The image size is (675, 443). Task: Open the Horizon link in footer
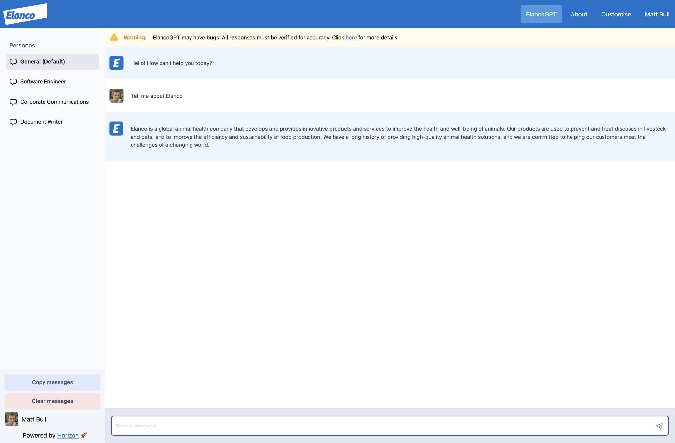(68, 435)
